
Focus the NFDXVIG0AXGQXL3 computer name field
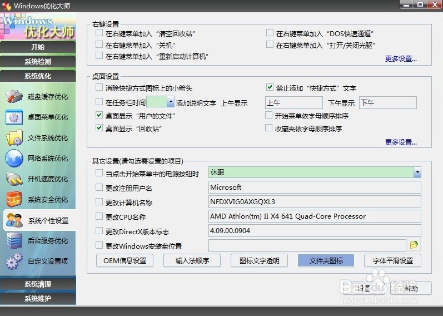pos(315,202)
